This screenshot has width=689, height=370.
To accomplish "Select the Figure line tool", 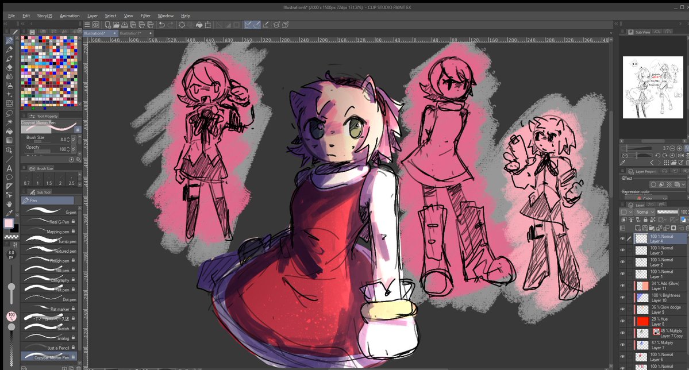I will [9, 159].
